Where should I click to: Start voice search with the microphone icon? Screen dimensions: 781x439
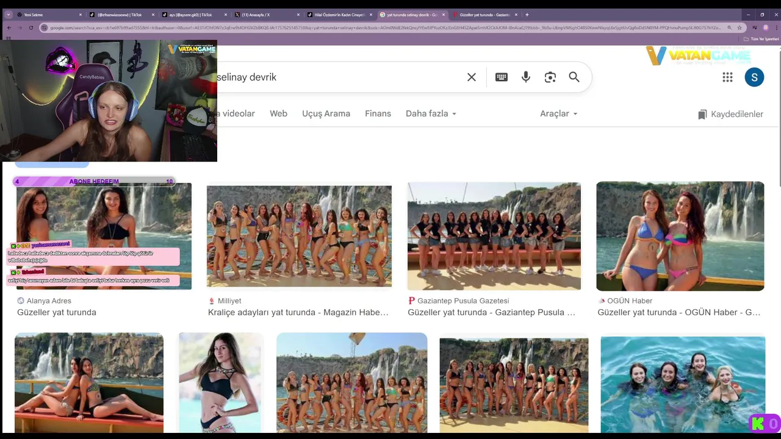[x=526, y=77]
